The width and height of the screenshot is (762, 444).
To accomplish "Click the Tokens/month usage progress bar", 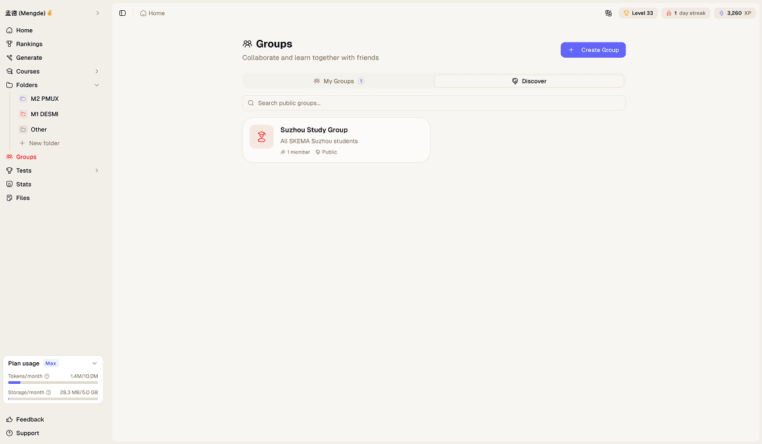I will pyautogui.click(x=53, y=382).
